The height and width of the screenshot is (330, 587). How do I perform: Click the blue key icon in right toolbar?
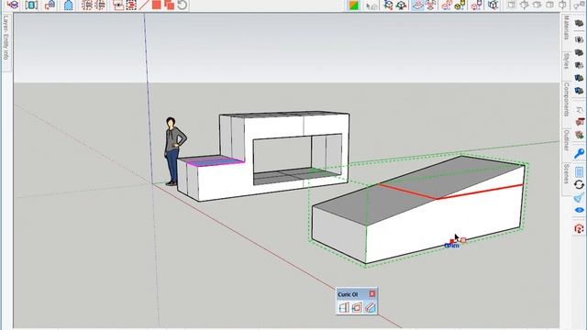click(579, 153)
